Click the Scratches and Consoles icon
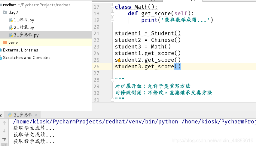This screenshot has height=146, width=256. 1,58
